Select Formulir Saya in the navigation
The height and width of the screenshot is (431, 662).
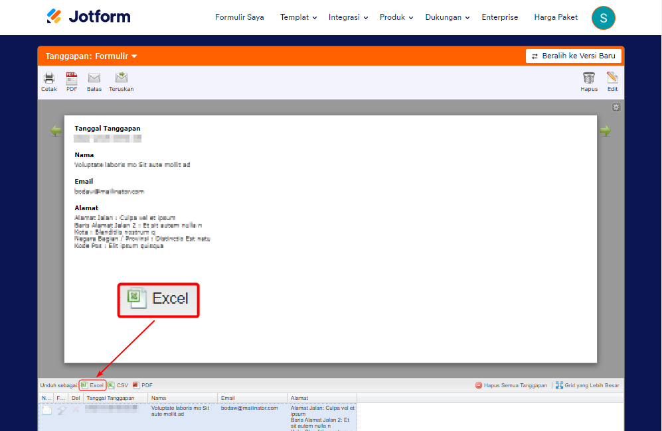(240, 17)
